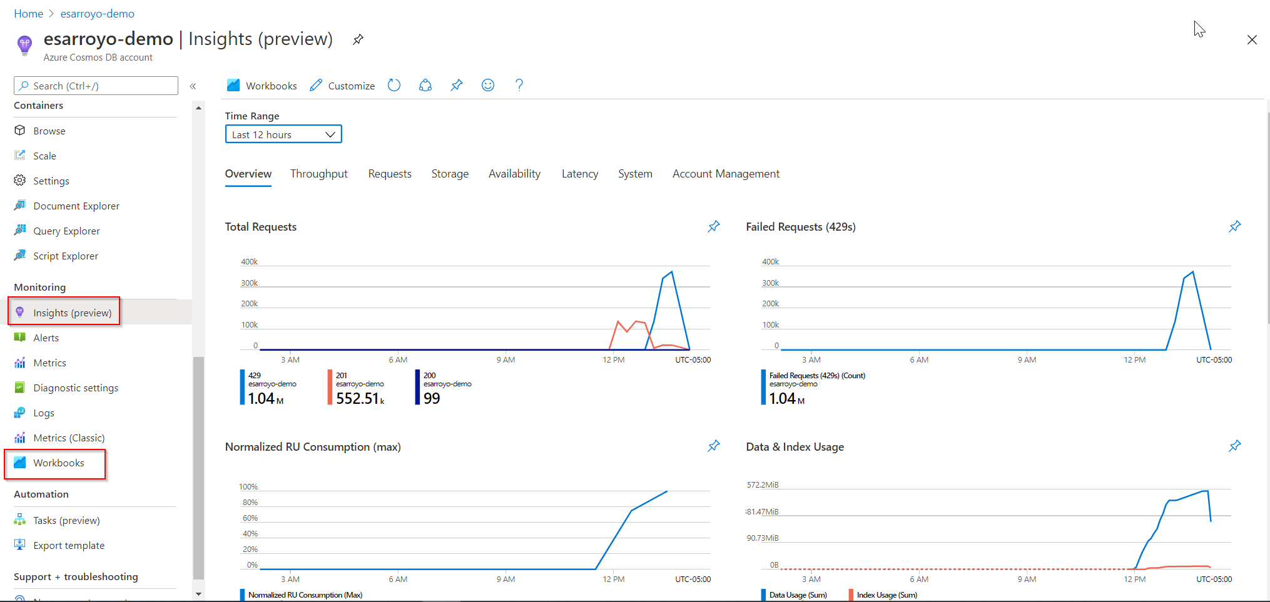The height and width of the screenshot is (602, 1270).
Task: Open the Metrics blade
Action: (49, 362)
